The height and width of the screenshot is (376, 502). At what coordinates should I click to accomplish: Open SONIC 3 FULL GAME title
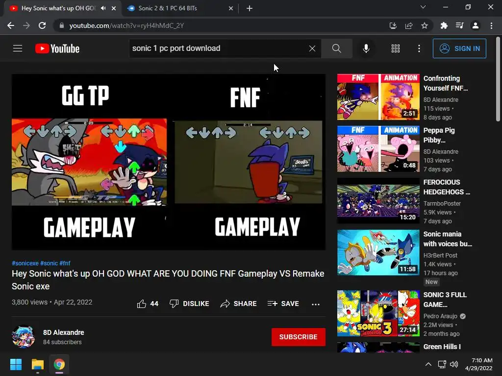[x=445, y=300]
